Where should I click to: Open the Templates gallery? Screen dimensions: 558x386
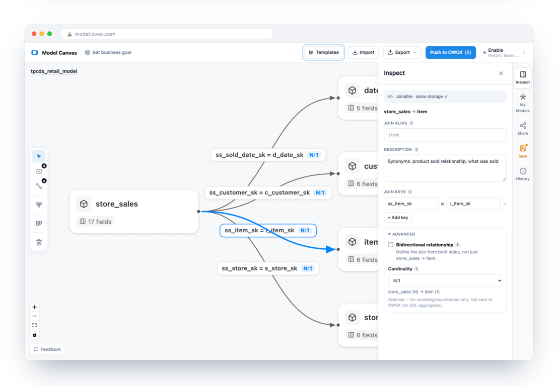click(323, 53)
